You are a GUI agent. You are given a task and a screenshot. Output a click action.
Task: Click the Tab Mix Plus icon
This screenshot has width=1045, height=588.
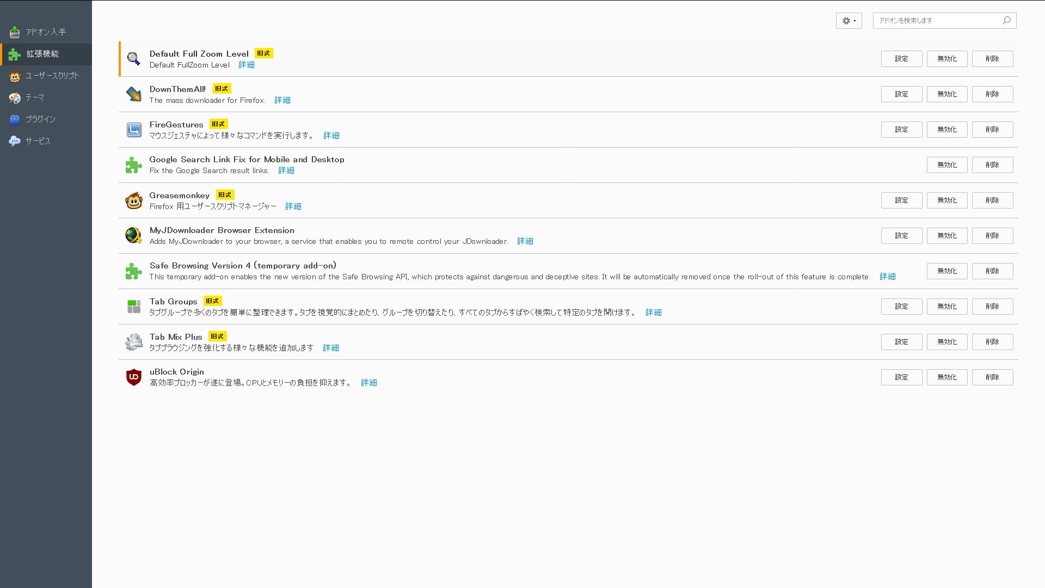133,342
